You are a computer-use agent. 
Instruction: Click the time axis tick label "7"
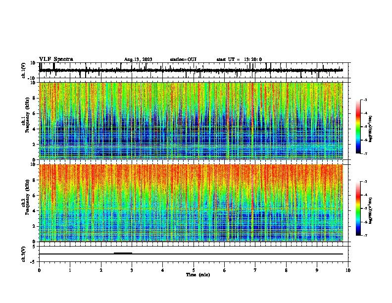click(255, 270)
